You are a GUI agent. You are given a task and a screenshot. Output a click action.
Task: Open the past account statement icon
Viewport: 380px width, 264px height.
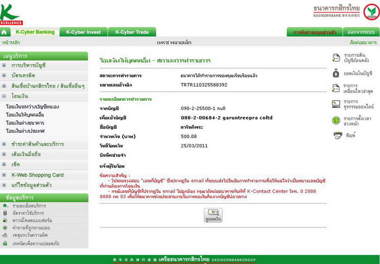click(335, 57)
